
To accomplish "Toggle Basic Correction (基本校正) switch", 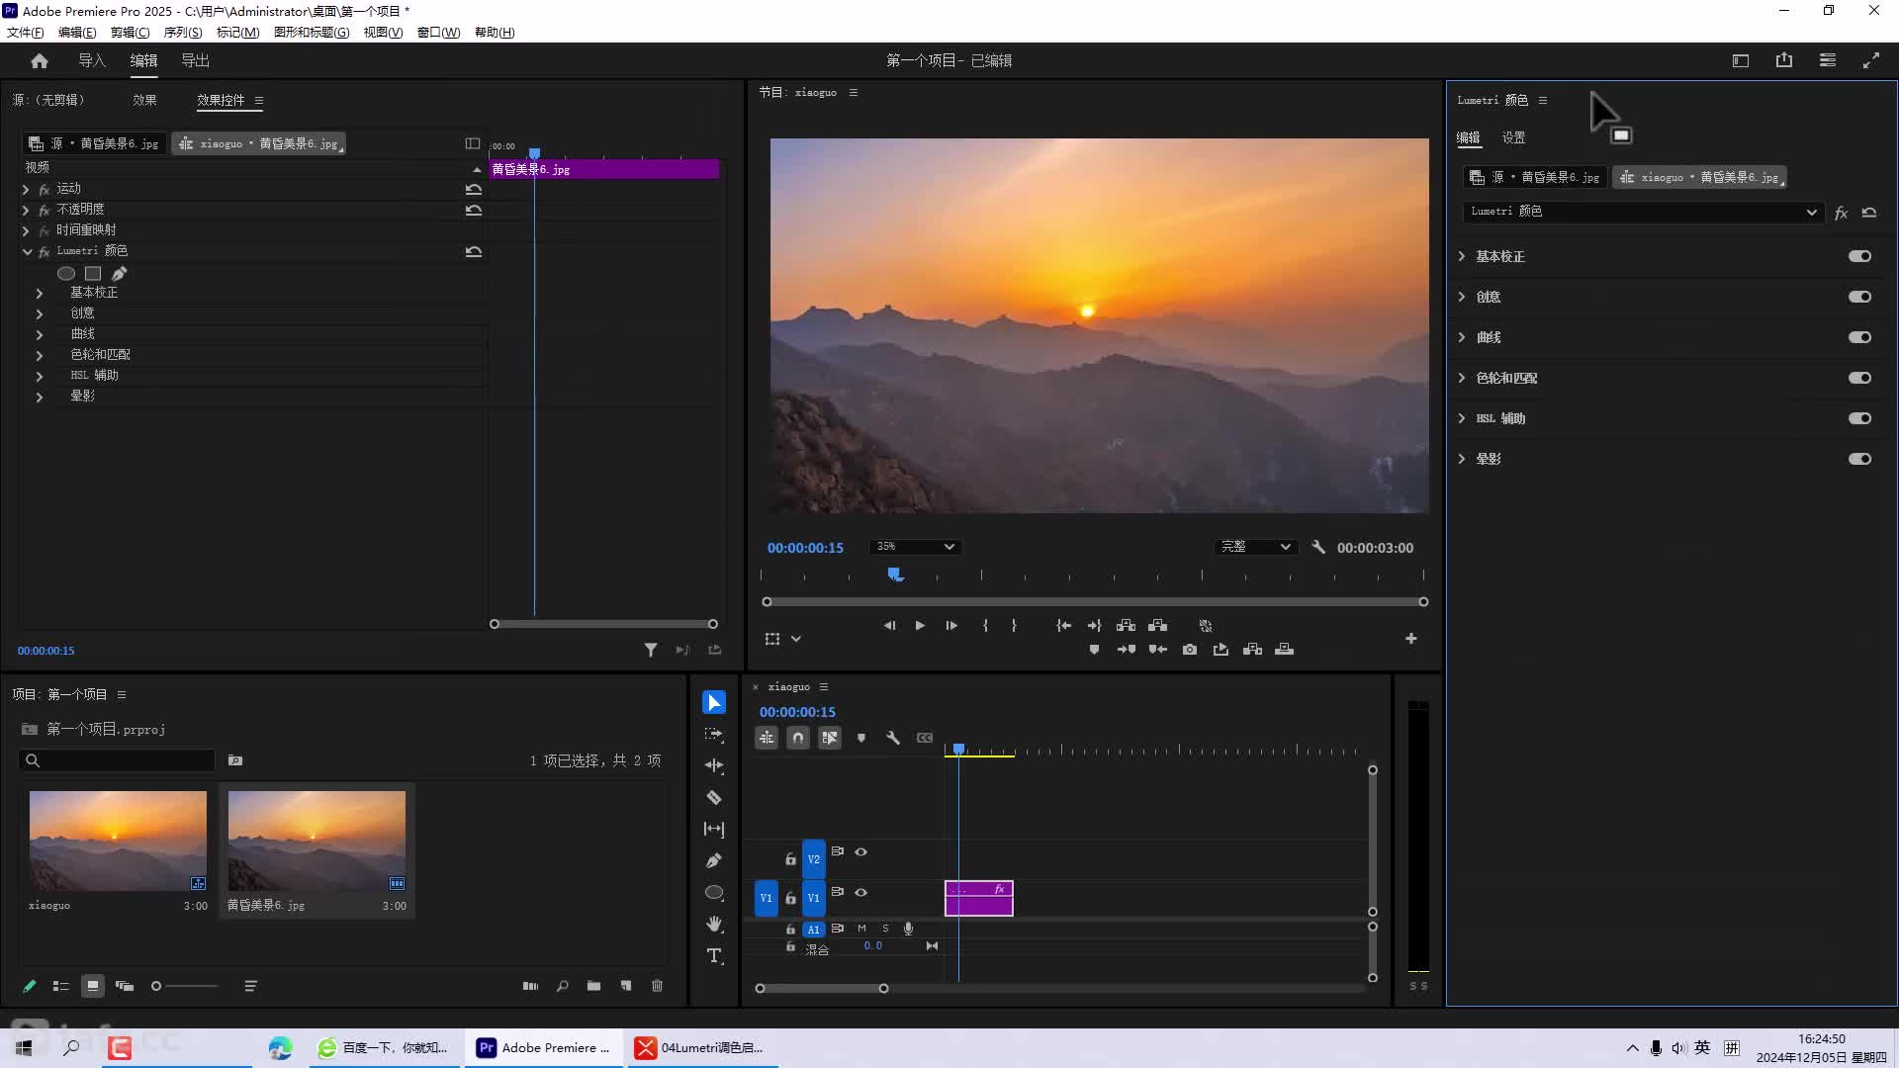I will (x=1859, y=256).
